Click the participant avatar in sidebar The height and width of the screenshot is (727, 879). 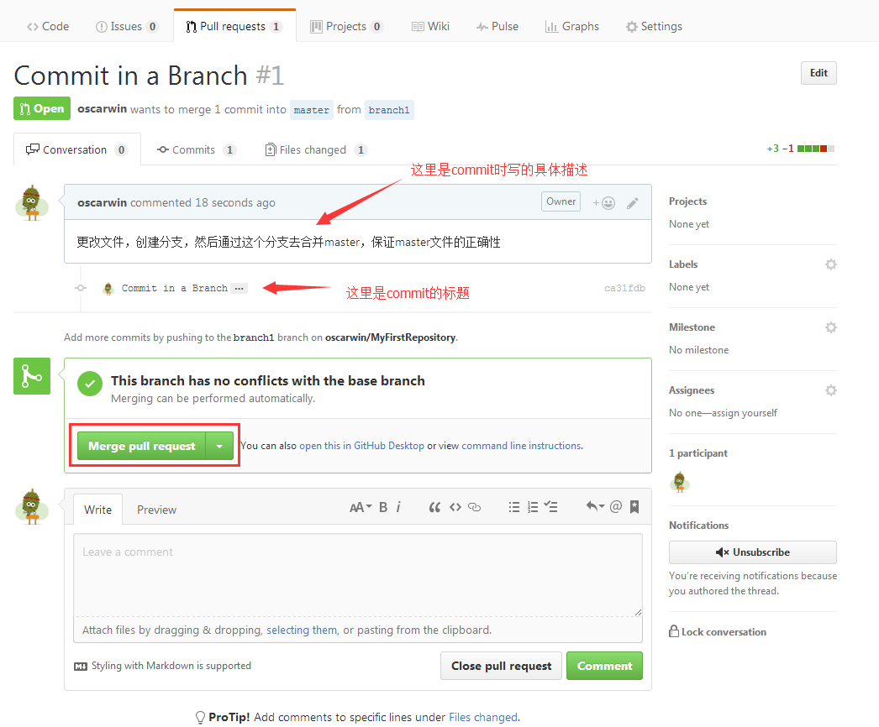(x=680, y=482)
